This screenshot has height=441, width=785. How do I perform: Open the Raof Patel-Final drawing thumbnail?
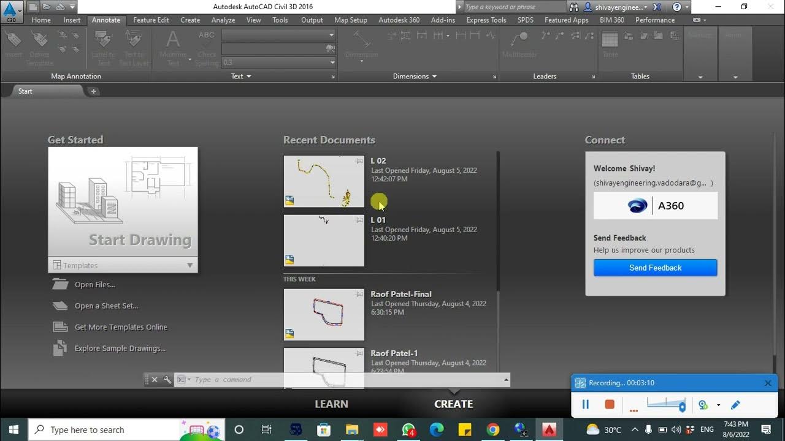(x=324, y=314)
